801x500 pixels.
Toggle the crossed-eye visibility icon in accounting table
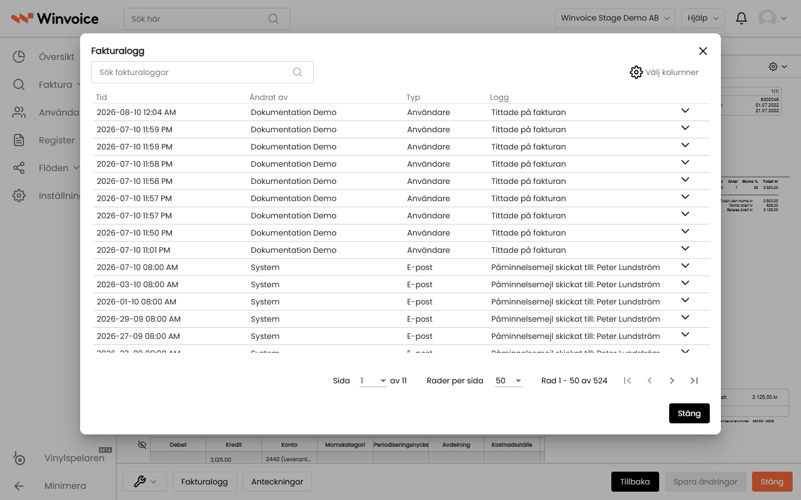click(142, 444)
